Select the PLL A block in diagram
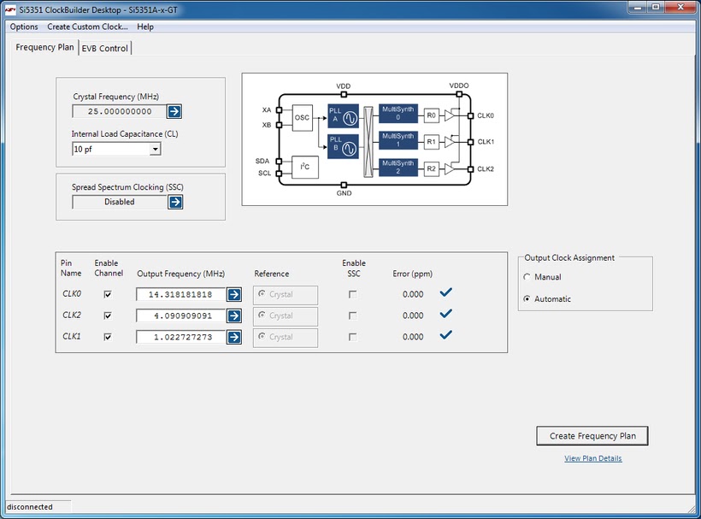Screen dimensions: 701x519 pyautogui.click(x=343, y=115)
